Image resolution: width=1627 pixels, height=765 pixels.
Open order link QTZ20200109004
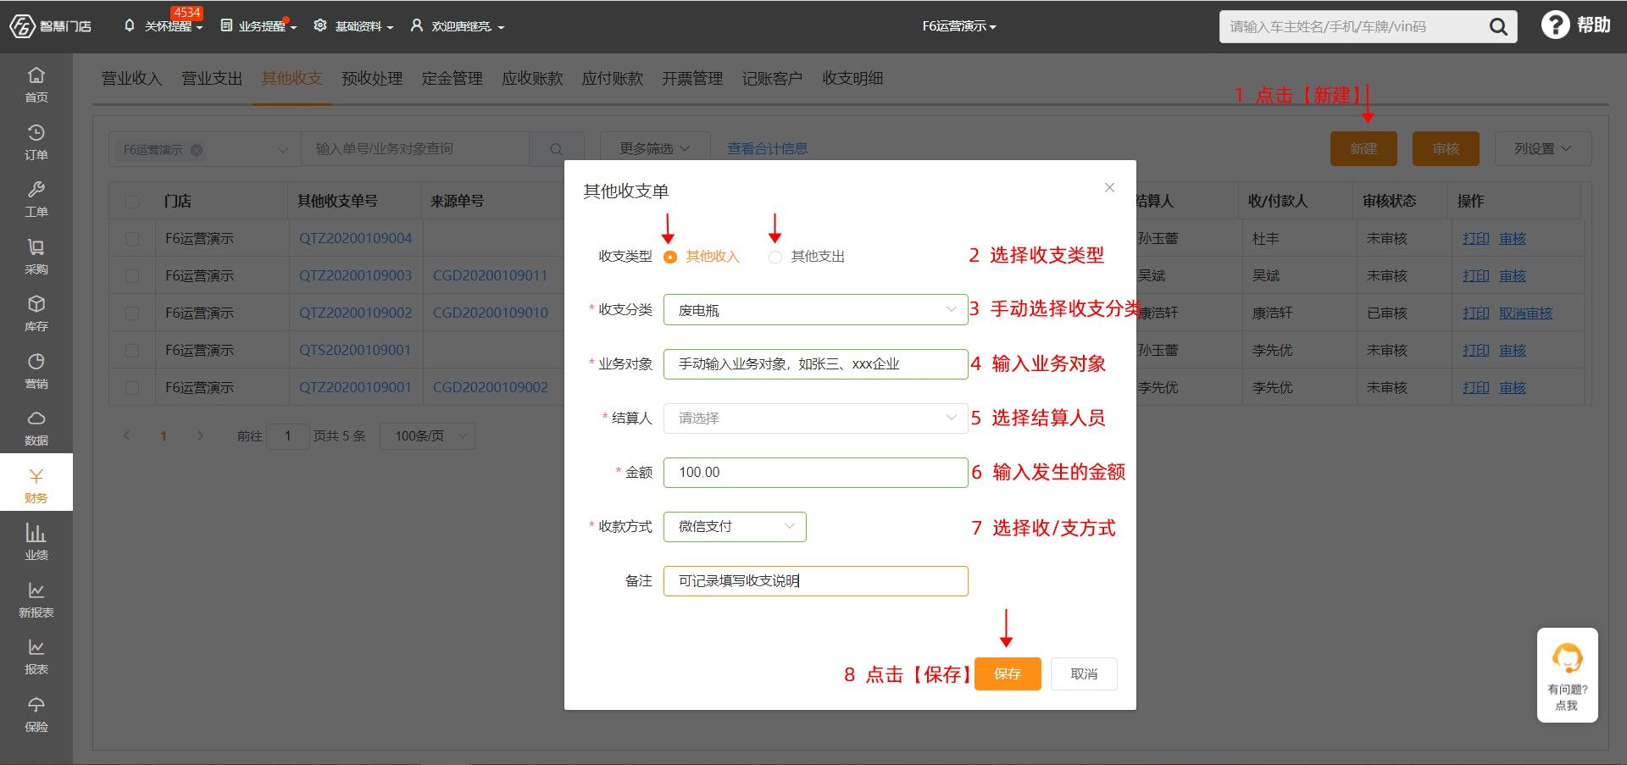[x=355, y=239]
